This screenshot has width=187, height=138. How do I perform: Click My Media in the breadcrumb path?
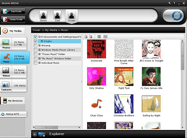tap(51, 30)
